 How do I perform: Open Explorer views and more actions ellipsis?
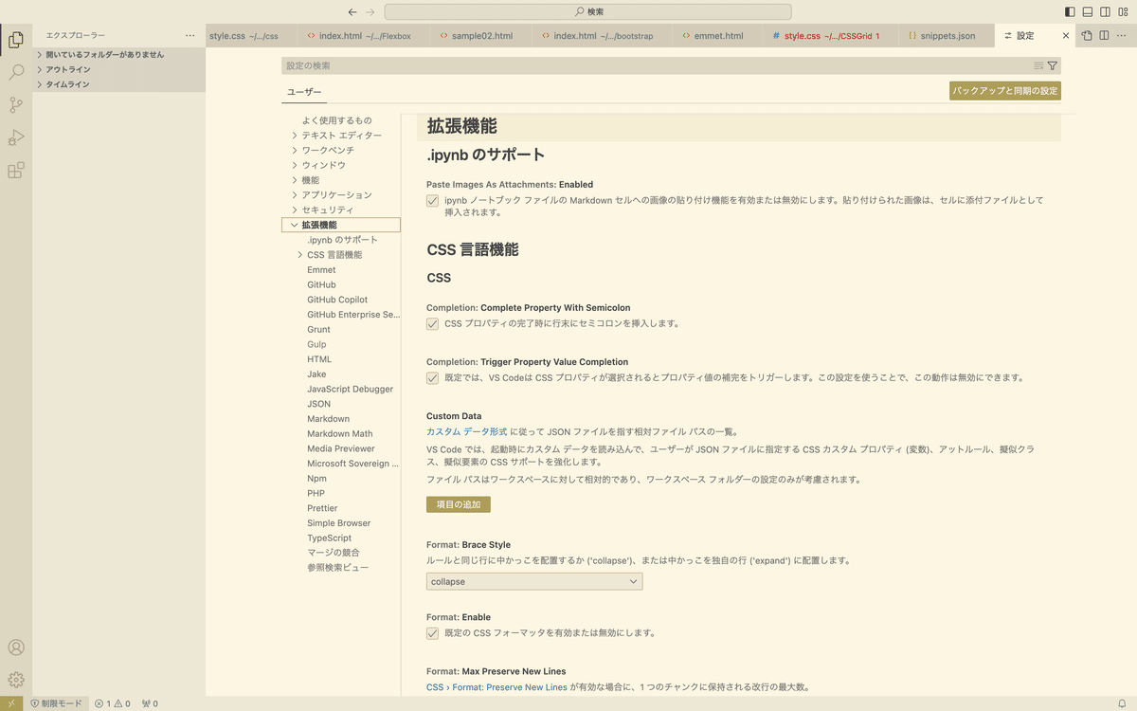coord(189,36)
